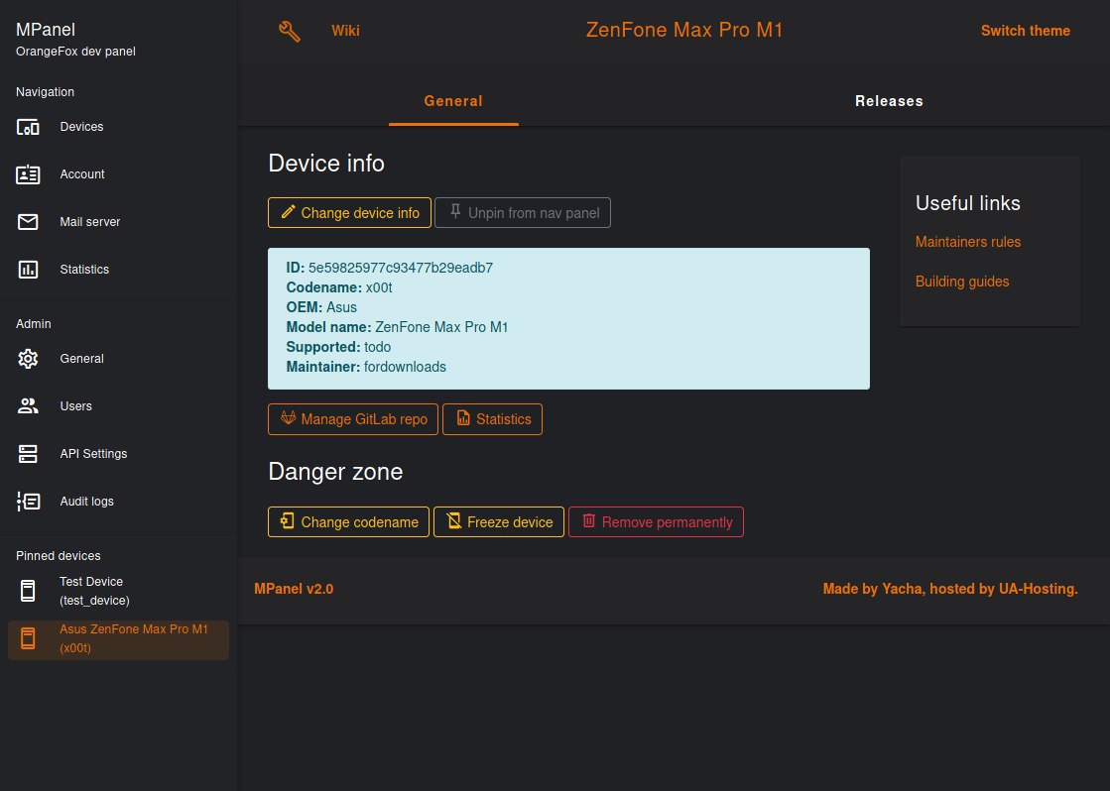Open Audit logs
1110x791 pixels.
pyautogui.click(x=119, y=502)
